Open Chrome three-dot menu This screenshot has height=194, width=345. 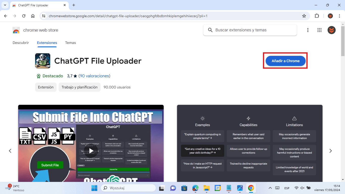click(339, 16)
